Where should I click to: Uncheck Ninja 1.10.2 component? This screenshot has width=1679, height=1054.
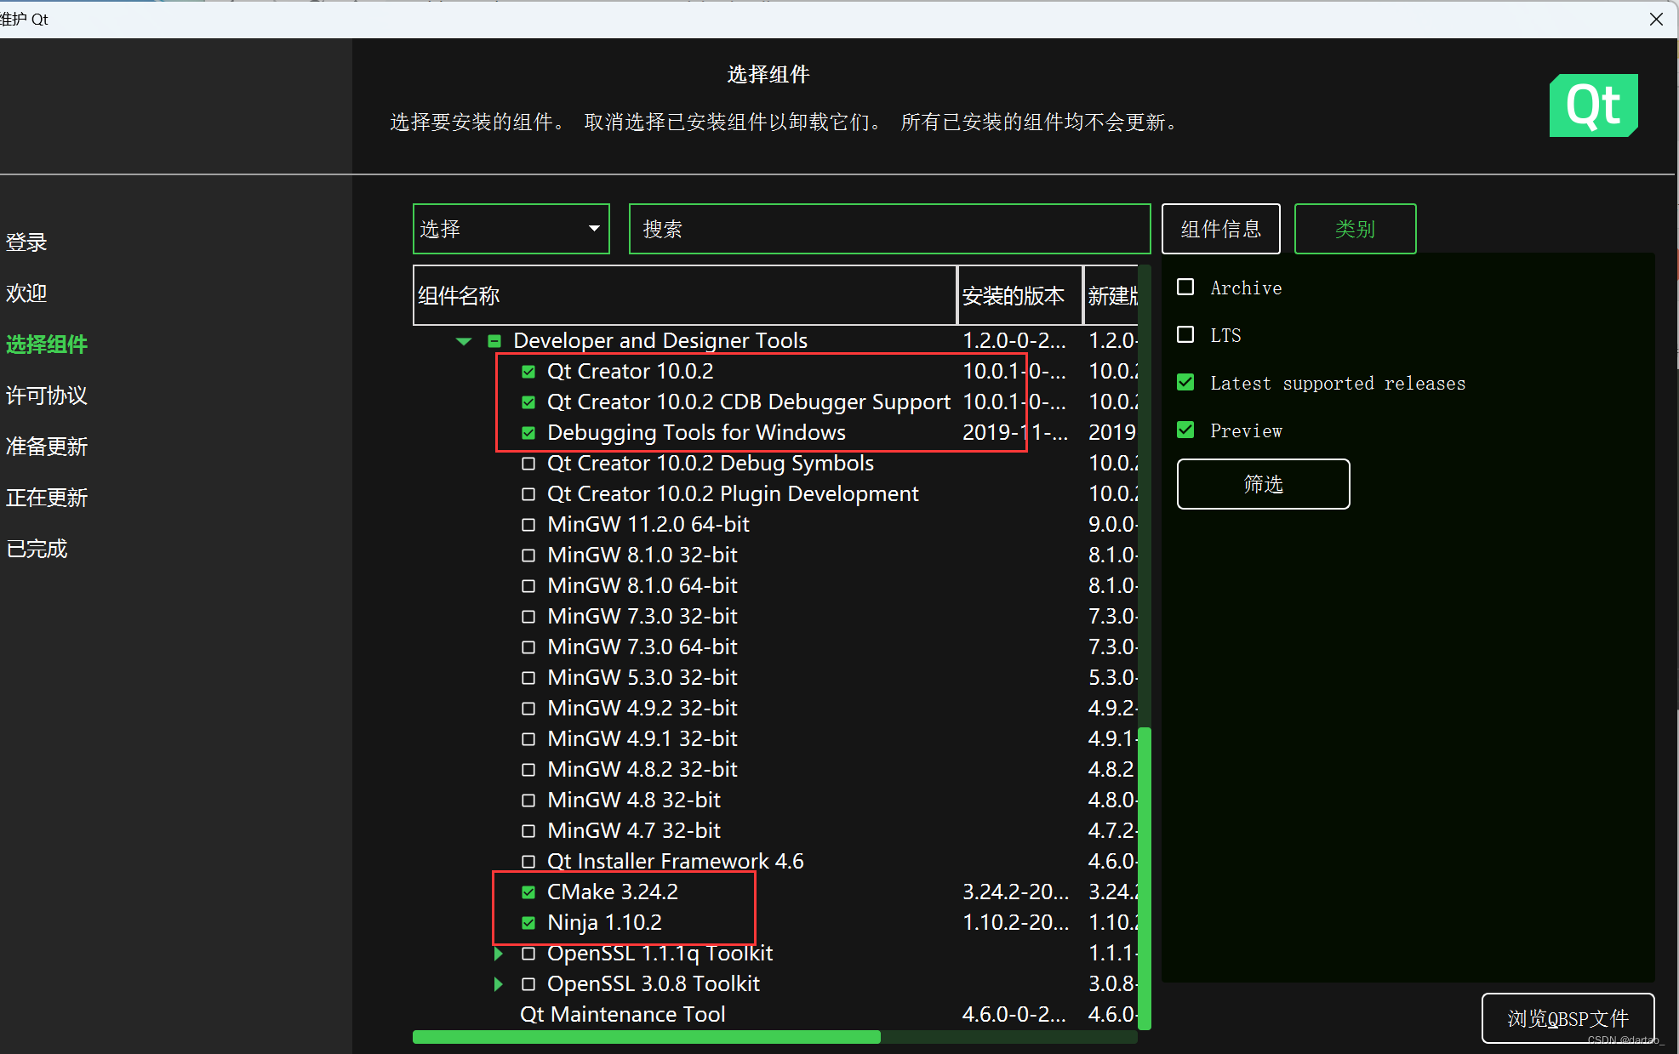pos(528,923)
